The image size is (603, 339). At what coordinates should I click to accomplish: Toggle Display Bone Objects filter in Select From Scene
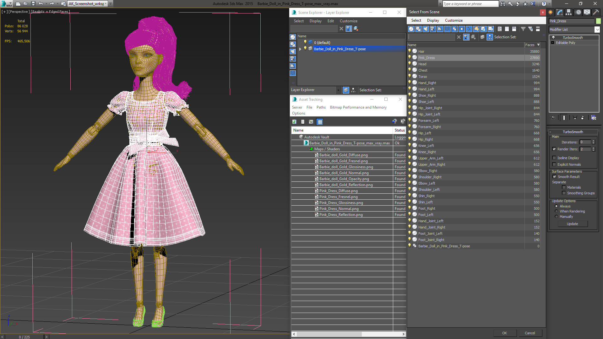(469, 29)
